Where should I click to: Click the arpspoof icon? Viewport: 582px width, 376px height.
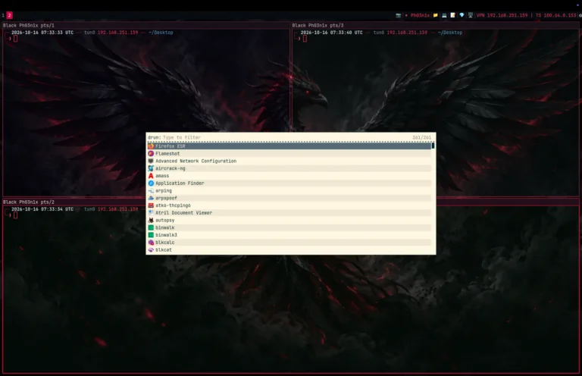pyautogui.click(x=151, y=198)
